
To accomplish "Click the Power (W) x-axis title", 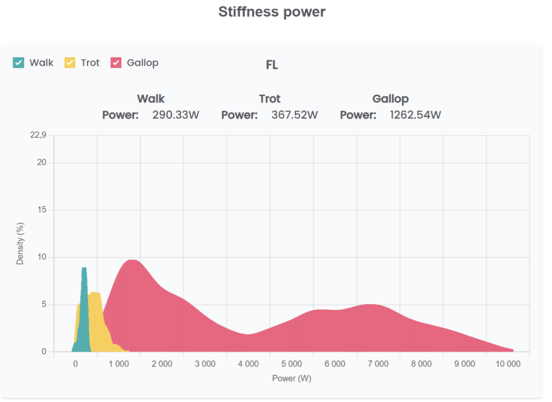I will pyautogui.click(x=292, y=378).
